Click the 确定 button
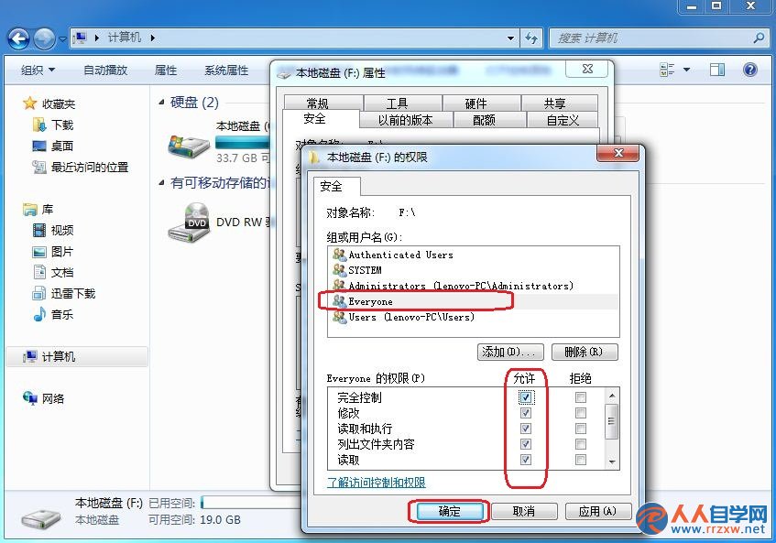The image size is (776, 543). 449,511
